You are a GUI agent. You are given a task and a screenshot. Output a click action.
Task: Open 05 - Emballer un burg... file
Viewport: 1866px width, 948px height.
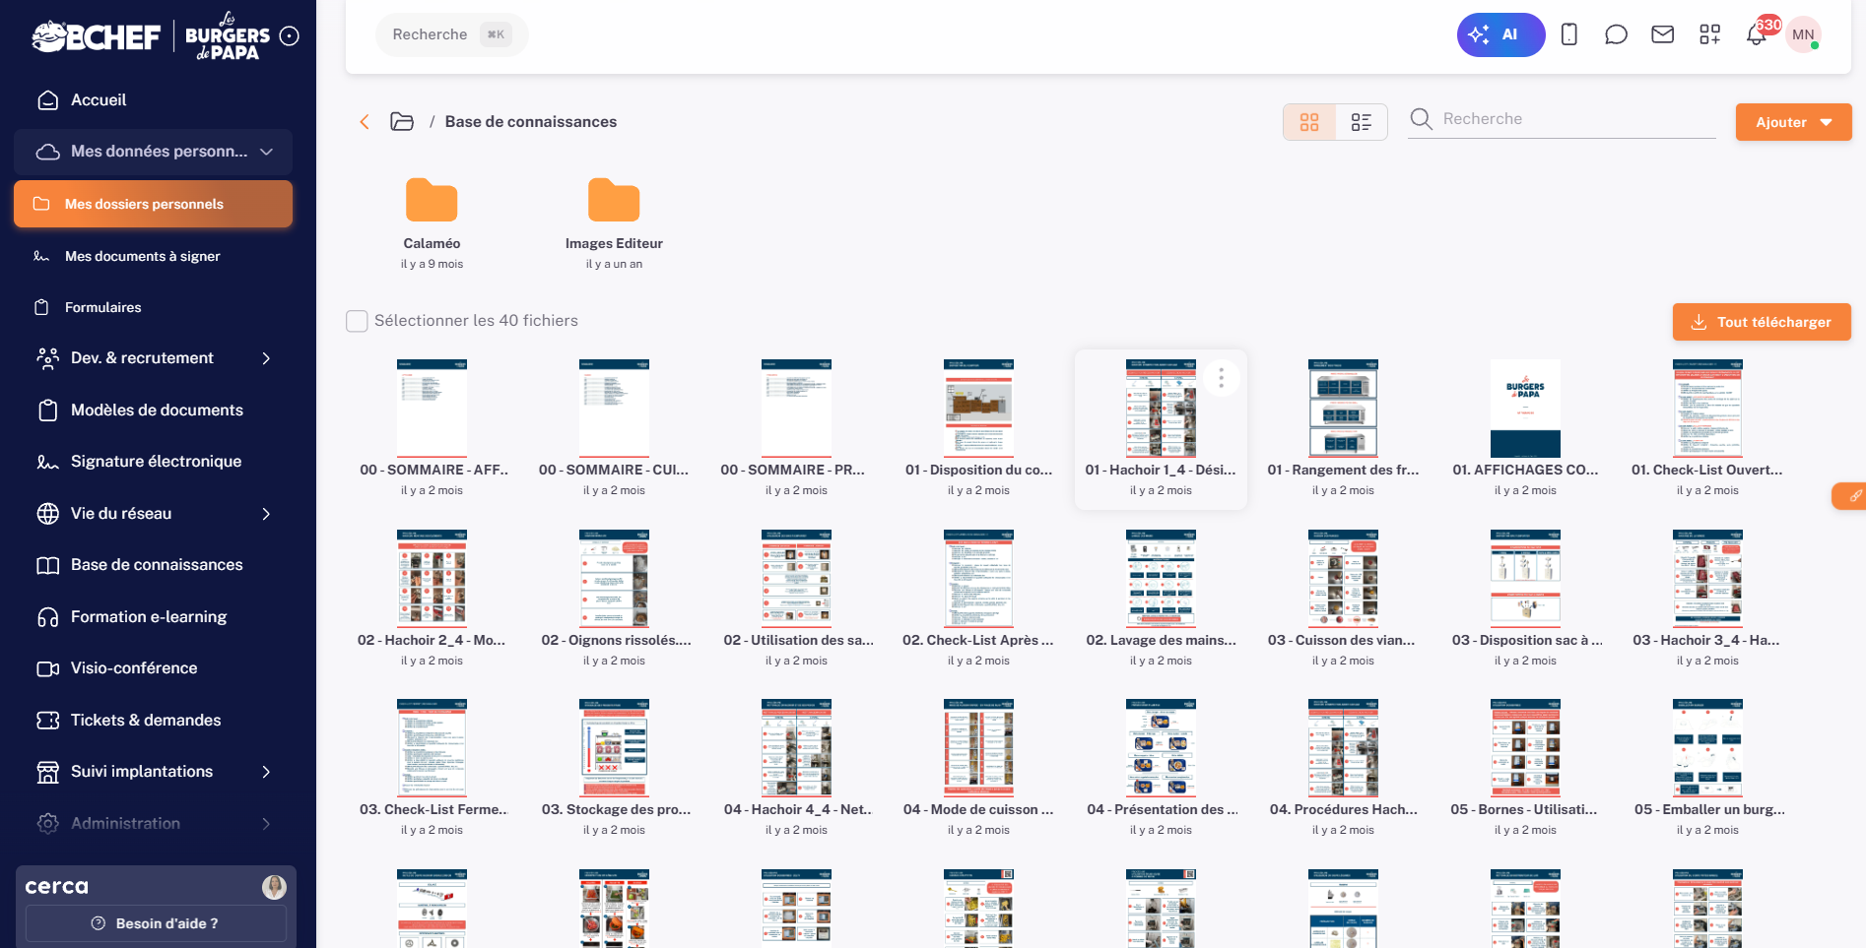pos(1707,748)
